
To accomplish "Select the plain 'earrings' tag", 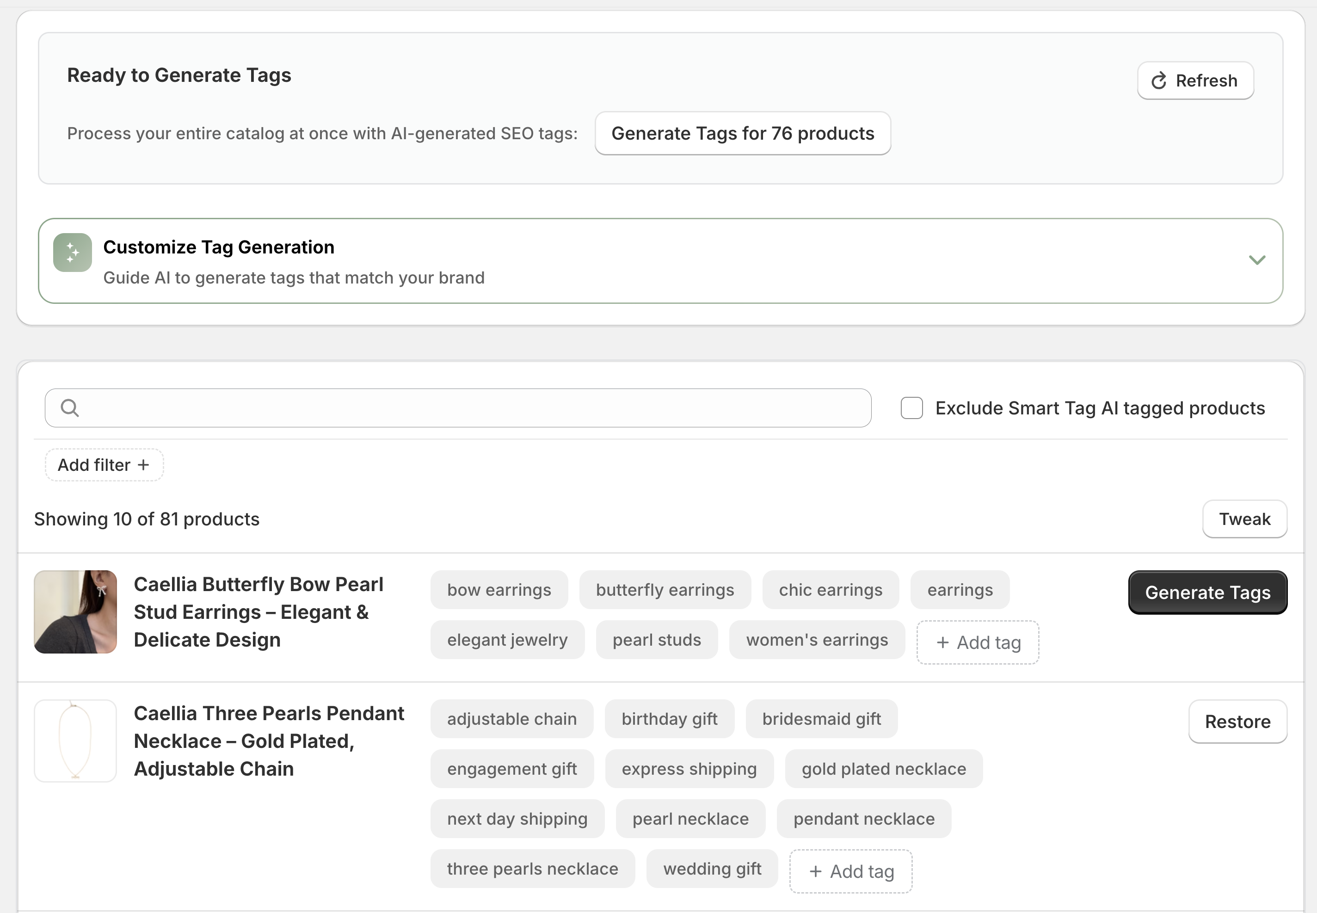I will pyautogui.click(x=960, y=590).
